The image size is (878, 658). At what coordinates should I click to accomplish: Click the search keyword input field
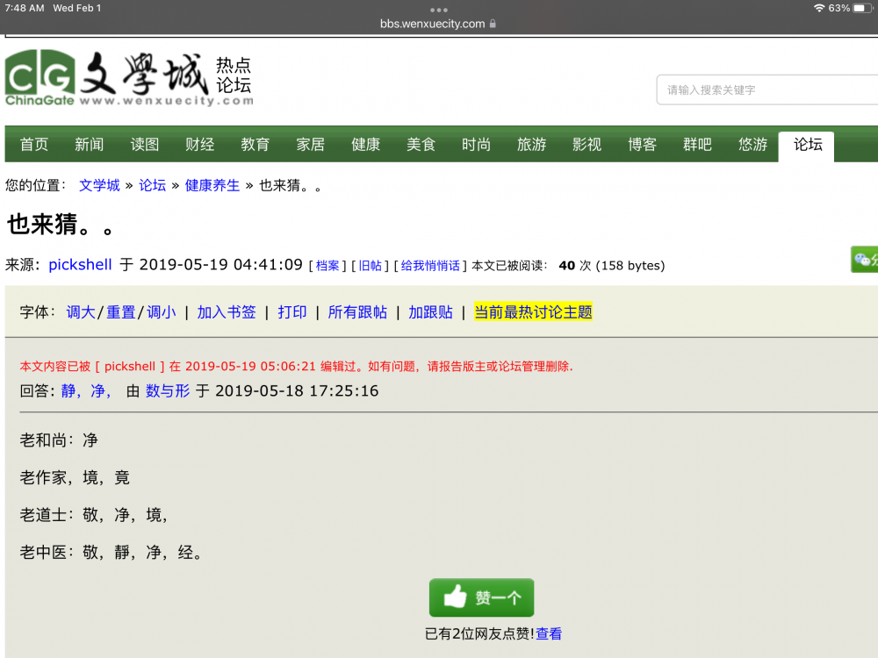pos(766,89)
